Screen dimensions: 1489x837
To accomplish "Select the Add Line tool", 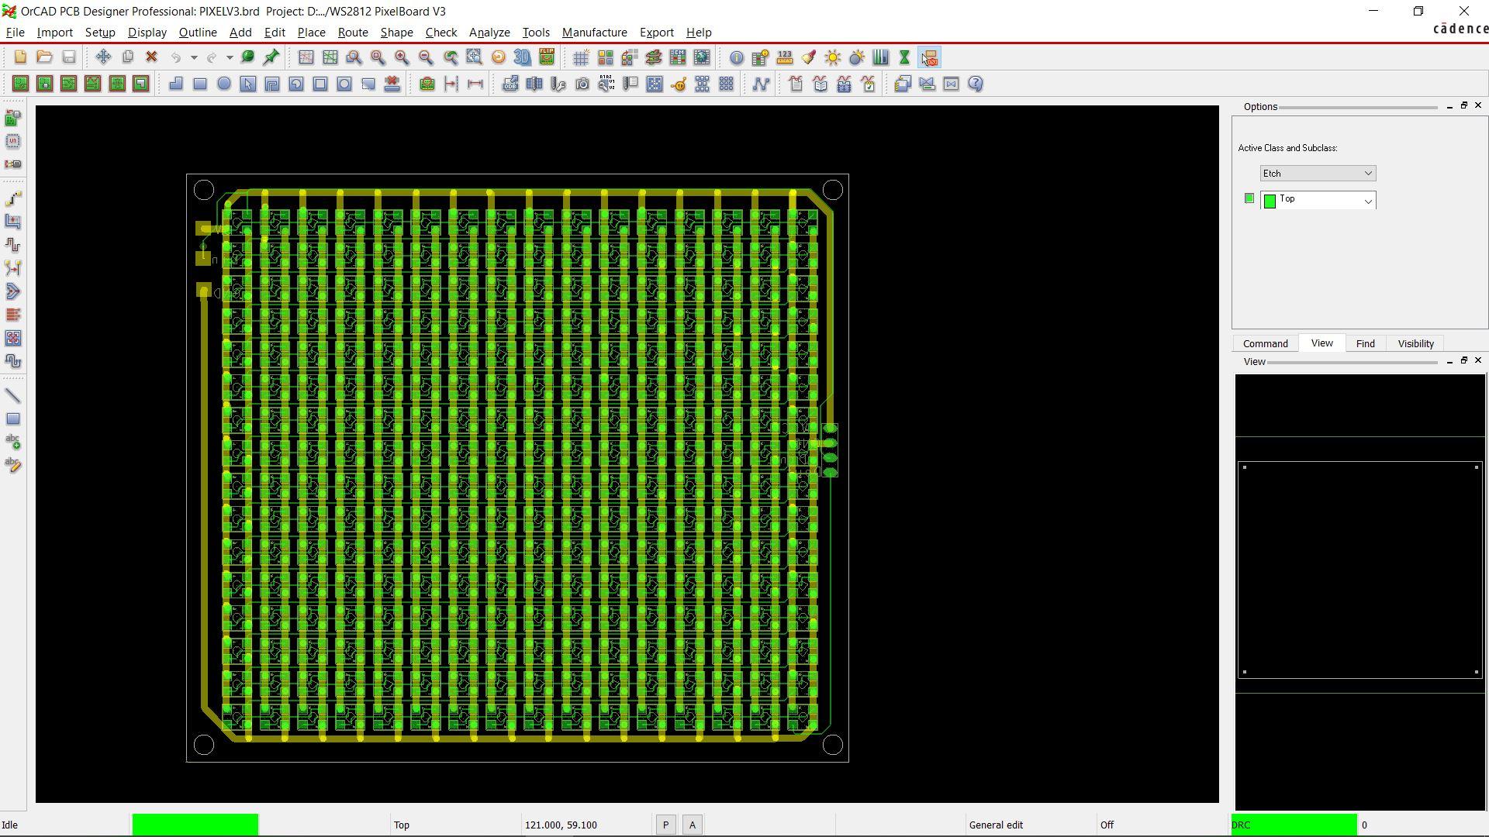I will click(13, 395).
